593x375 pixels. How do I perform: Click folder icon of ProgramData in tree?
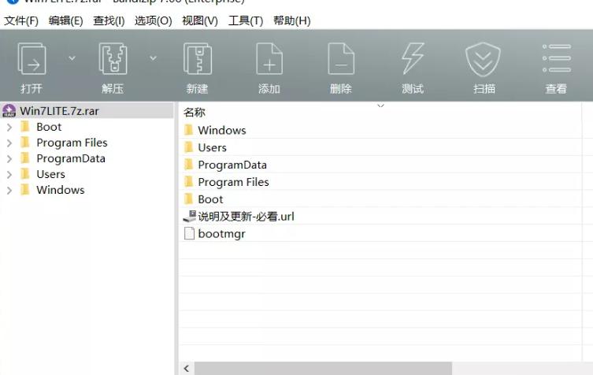(x=25, y=158)
